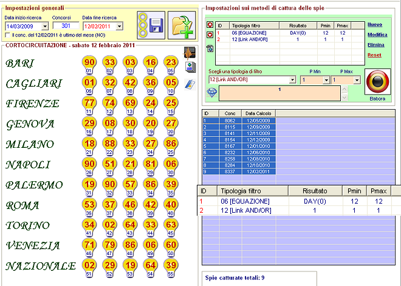401x286 pixels.
Task: Move filter up with red up-arrow icon
Action: pyautogui.click(x=210, y=25)
